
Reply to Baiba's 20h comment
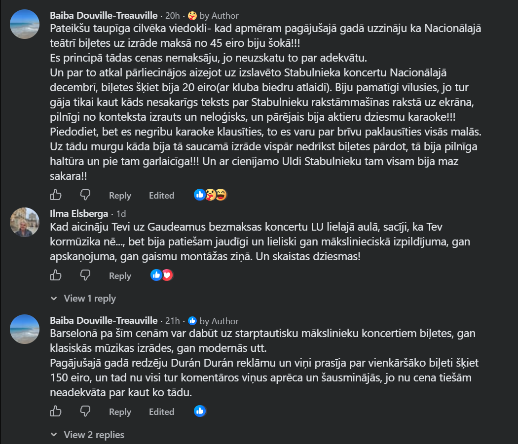point(120,196)
